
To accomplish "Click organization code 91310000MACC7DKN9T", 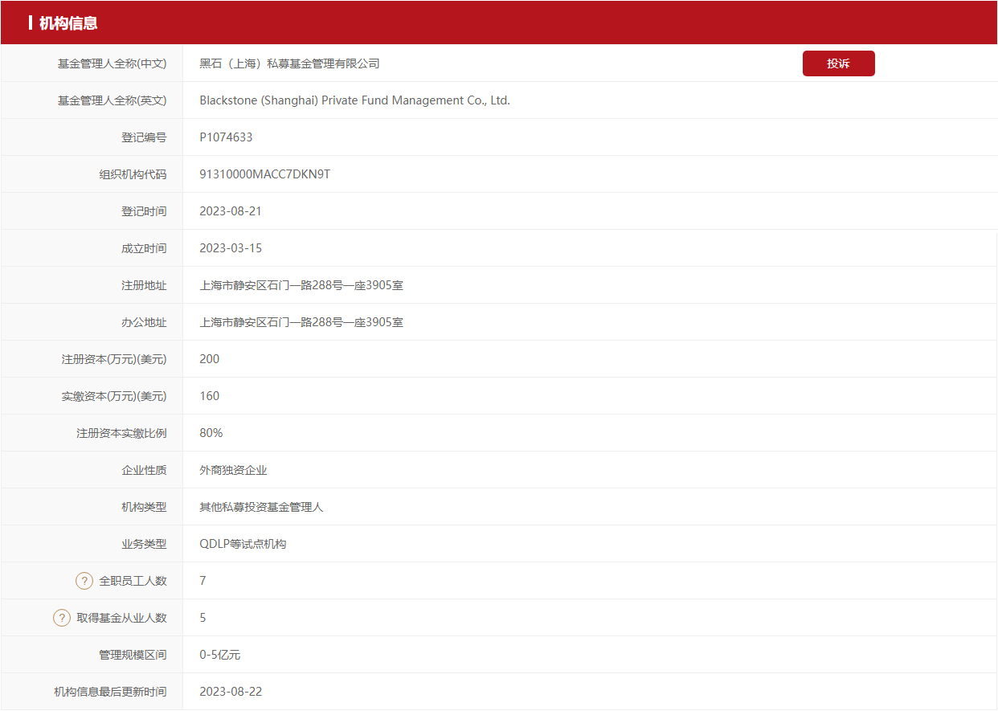I will click(x=264, y=174).
